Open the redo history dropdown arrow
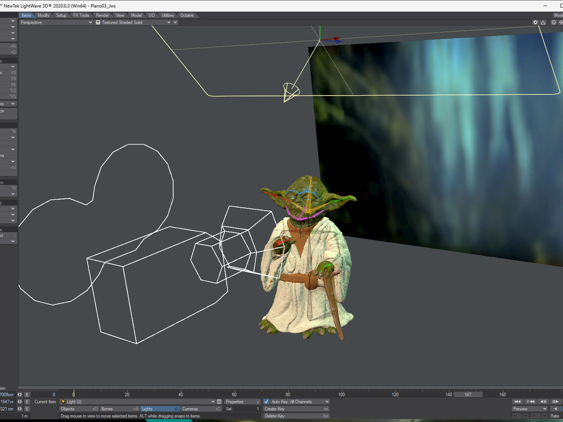The width and height of the screenshot is (563, 422). tap(544, 416)
